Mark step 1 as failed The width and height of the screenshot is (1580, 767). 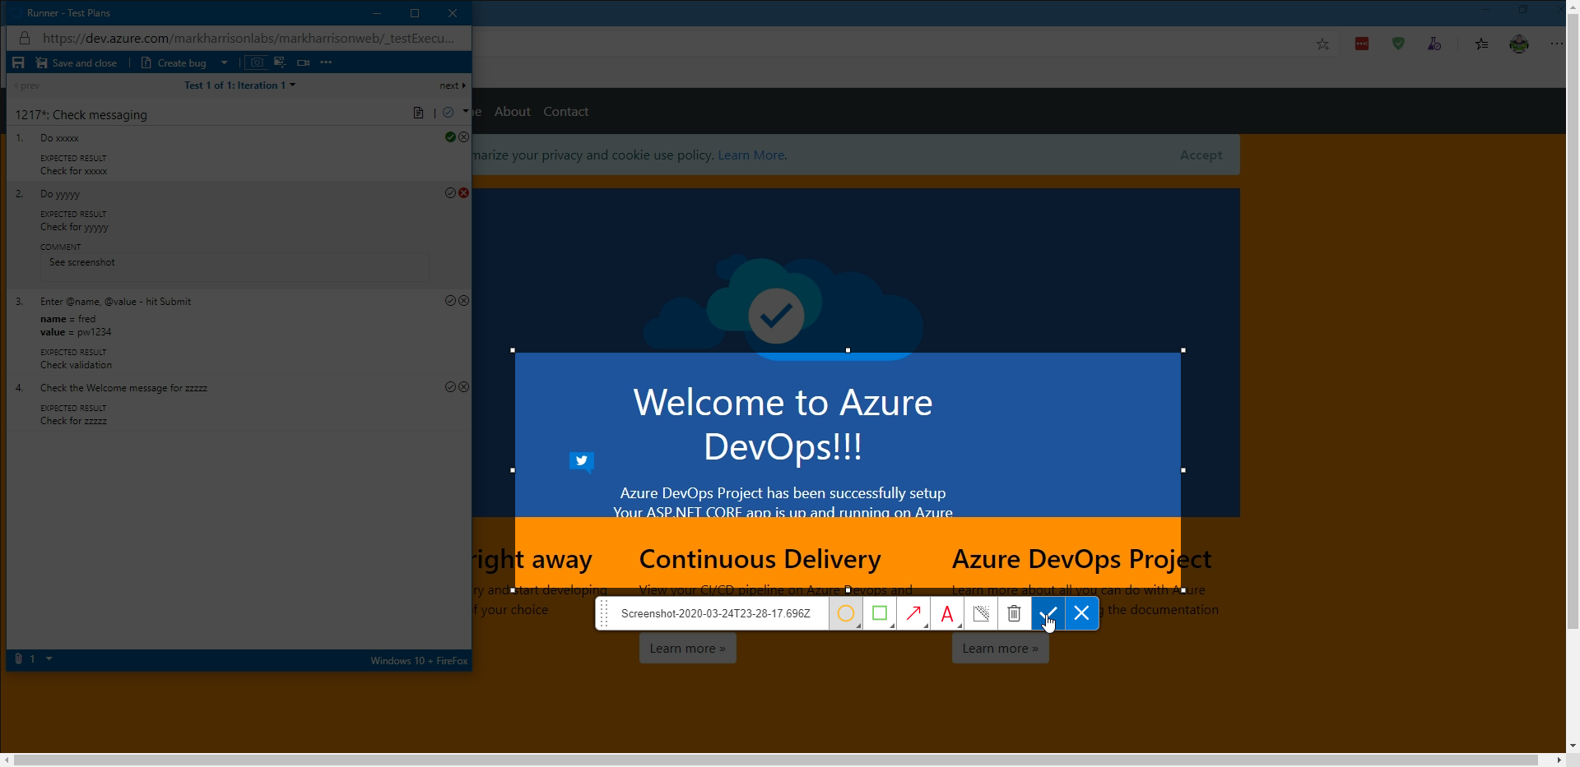pos(464,137)
